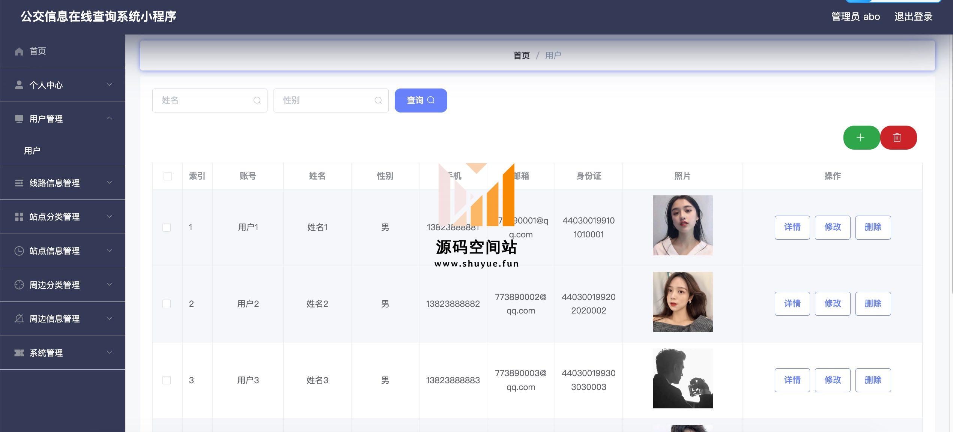This screenshot has height=432, width=953.
Task: Click search icon inside 姓名 field
Action: pyautogui.click(x=257, y=100)
